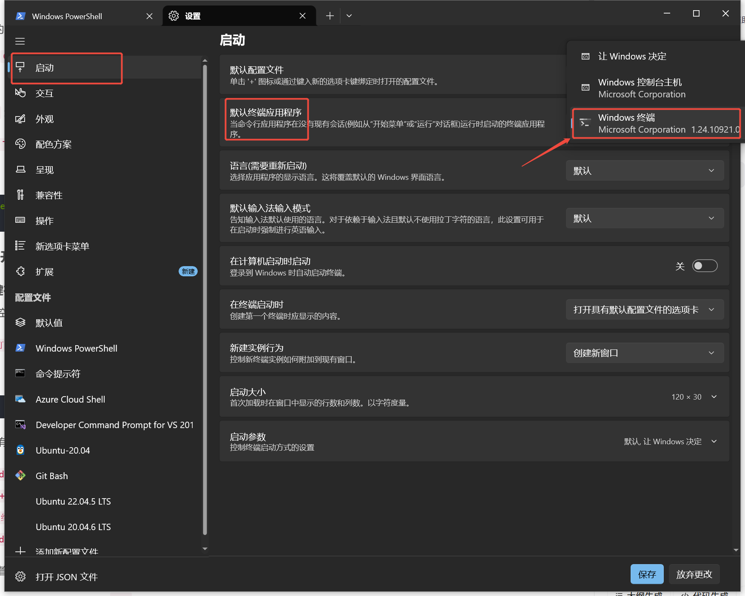
Task: Open the 默认输入法输入模式 dropdown
Action: click(x=645, y=218)
